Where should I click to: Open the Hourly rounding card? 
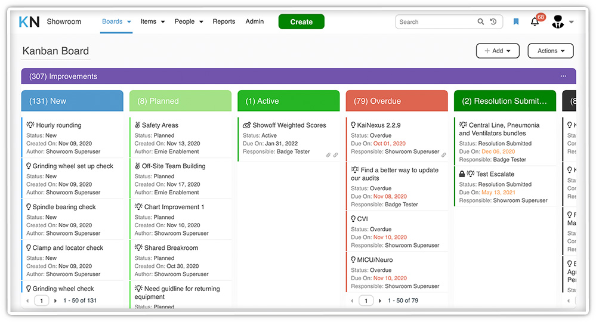point(58,125)
